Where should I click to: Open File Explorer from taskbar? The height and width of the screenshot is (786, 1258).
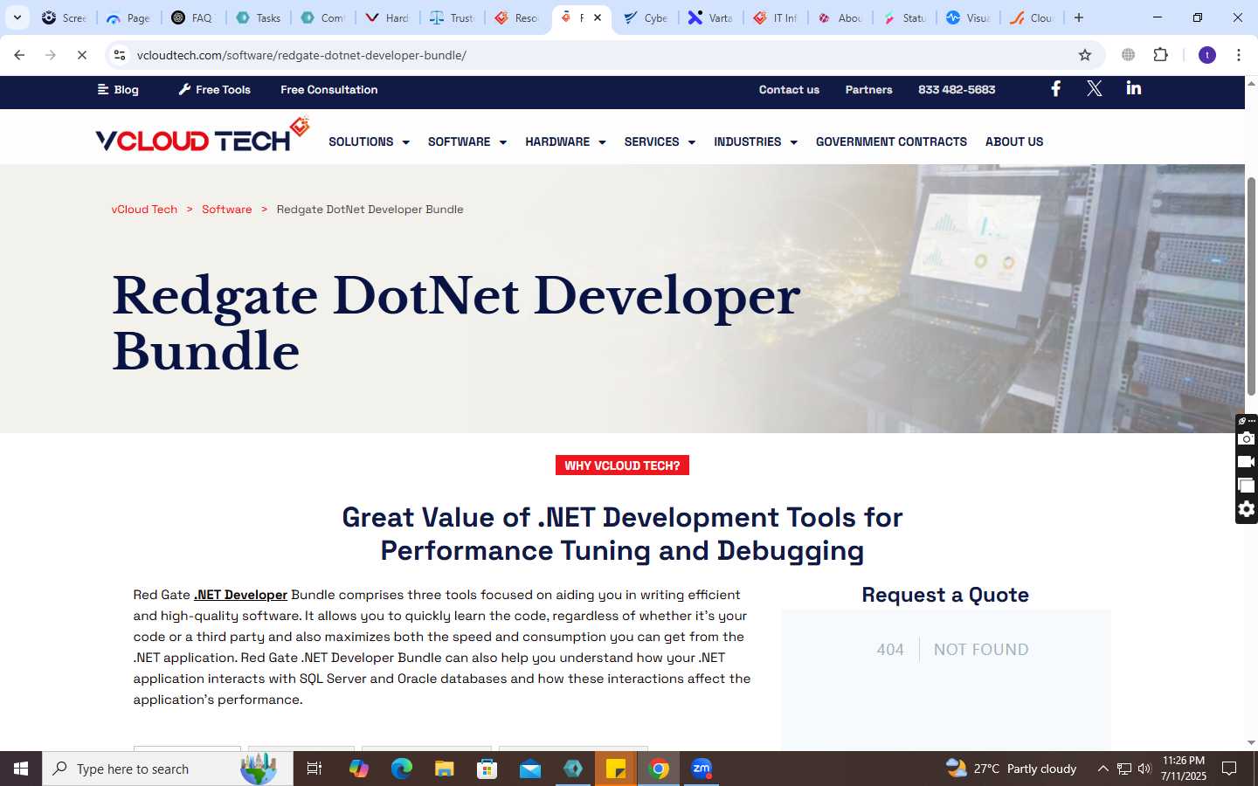445,769
